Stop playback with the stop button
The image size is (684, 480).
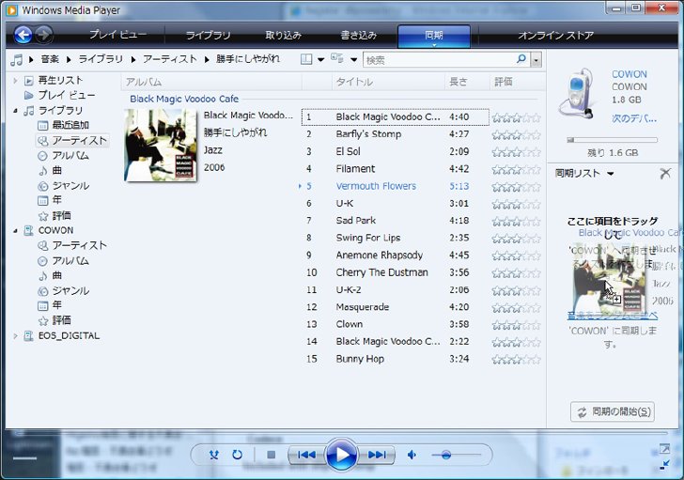(x=271, y=455)
